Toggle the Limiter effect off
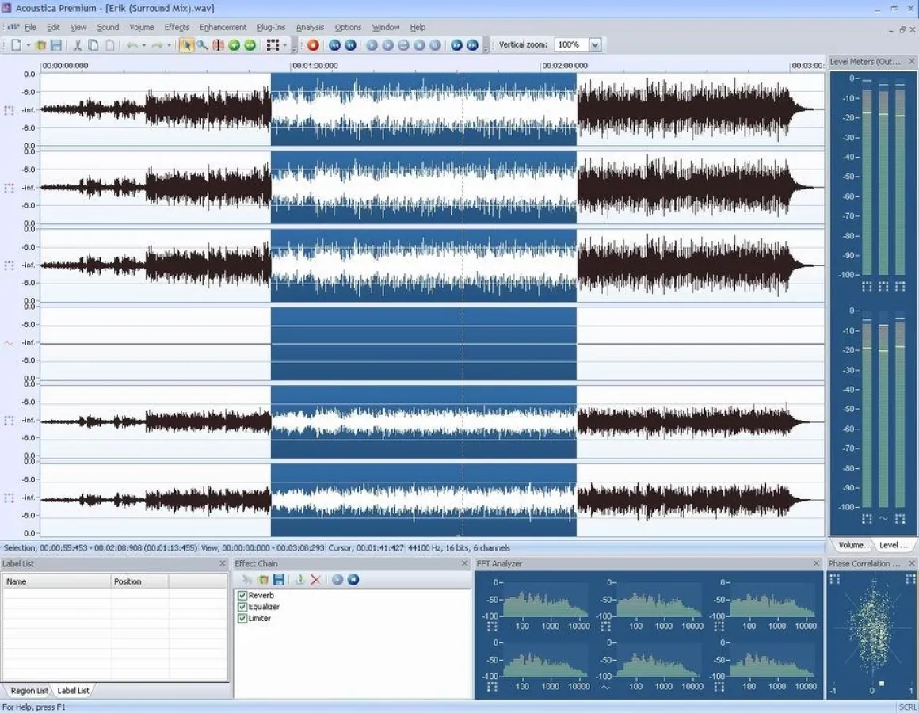919x713 pixels. click(242, 617)
